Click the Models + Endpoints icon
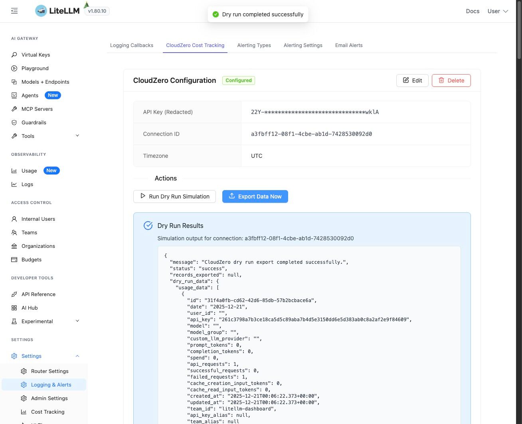This screenshot has height=424, width=522. tap(14, 82)
